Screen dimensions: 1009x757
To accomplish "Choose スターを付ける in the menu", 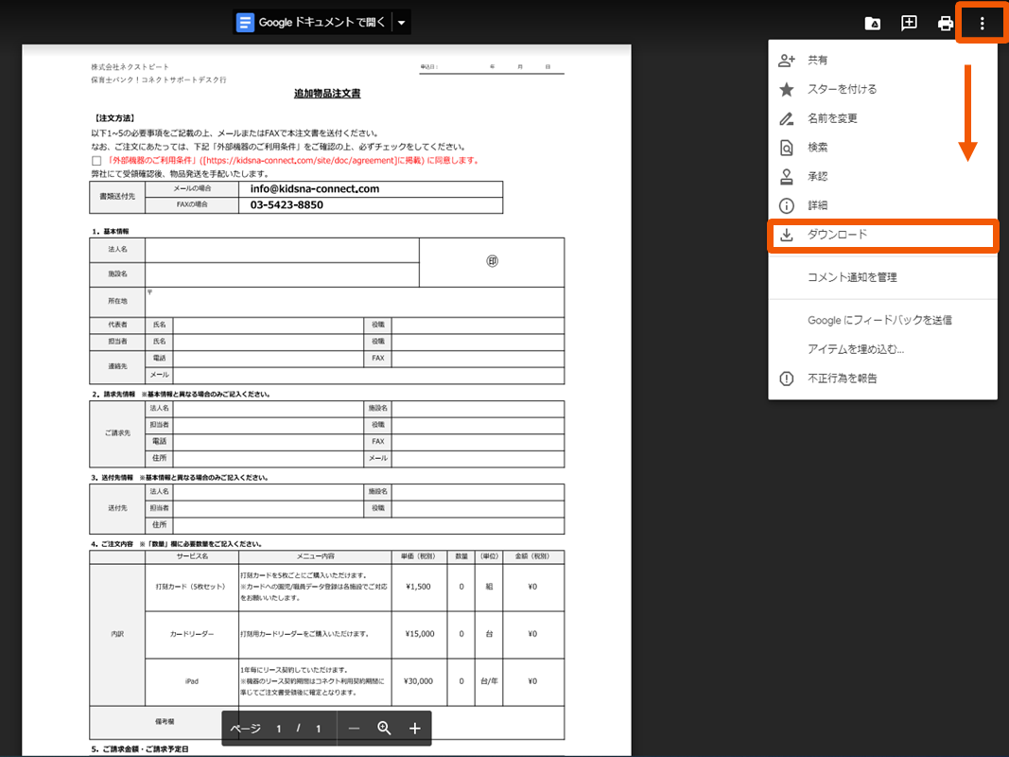I will click(x=842, y=89).
